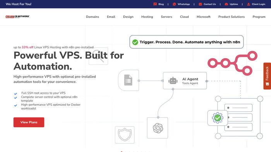Viewport: 271px width, 152px height.
Task: Click the Blog pencil icon
Action: pos(155,4)
